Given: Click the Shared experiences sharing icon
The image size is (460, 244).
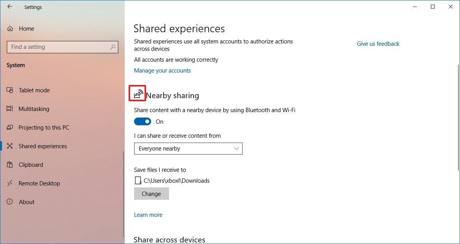Looking at the screenshot, I should [x=9, y=146].
